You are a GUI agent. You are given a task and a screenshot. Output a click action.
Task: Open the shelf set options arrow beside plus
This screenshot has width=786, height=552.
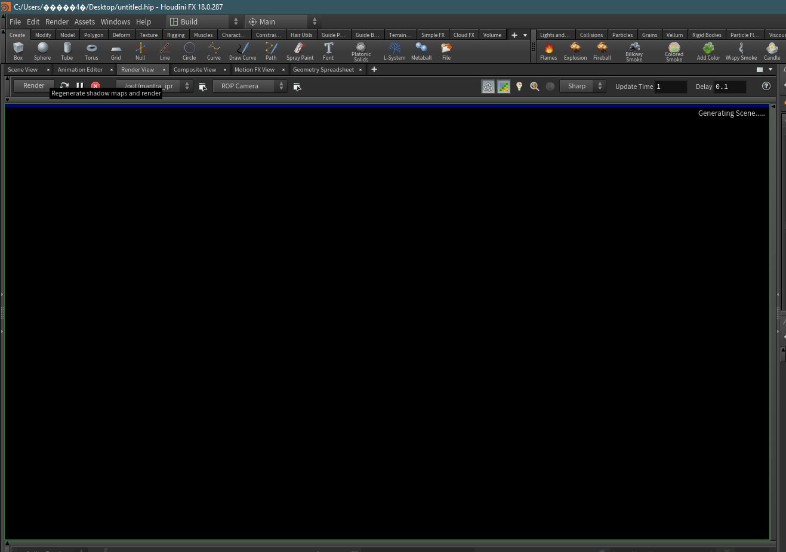tap(525, 35)
